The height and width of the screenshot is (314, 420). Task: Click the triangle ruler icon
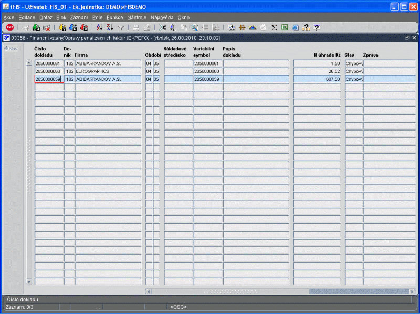253,27
